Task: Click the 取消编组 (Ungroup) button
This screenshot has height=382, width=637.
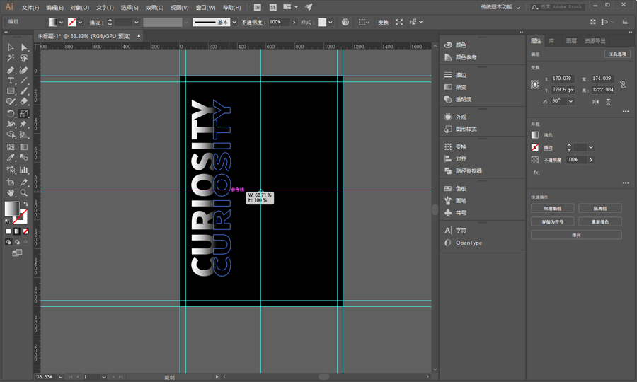Action: (x=552, y=209)
